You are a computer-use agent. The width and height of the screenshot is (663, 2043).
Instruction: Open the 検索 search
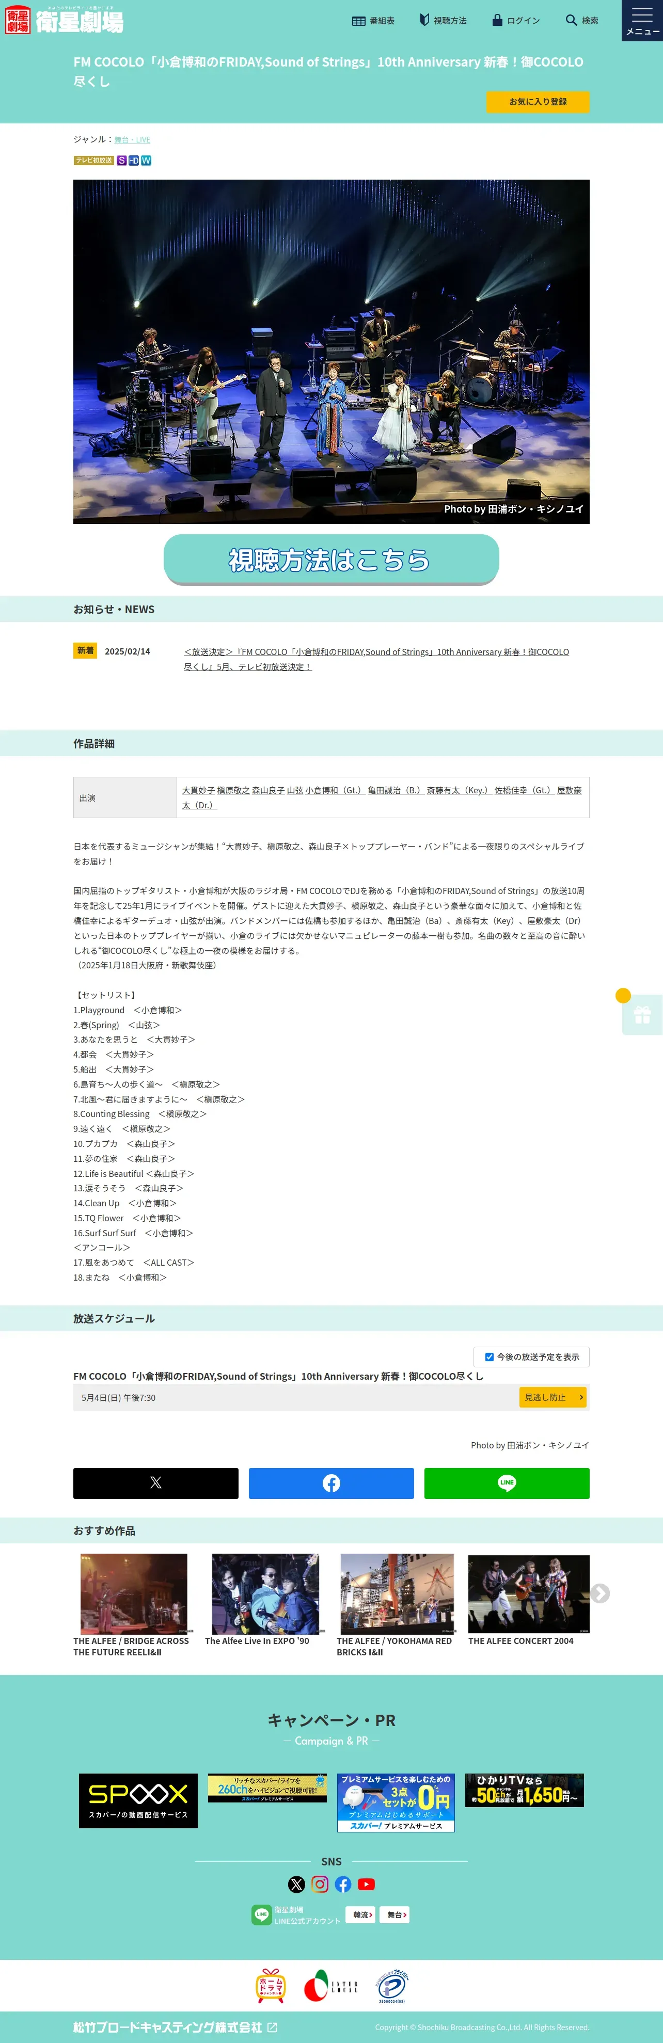coord(582,21)
